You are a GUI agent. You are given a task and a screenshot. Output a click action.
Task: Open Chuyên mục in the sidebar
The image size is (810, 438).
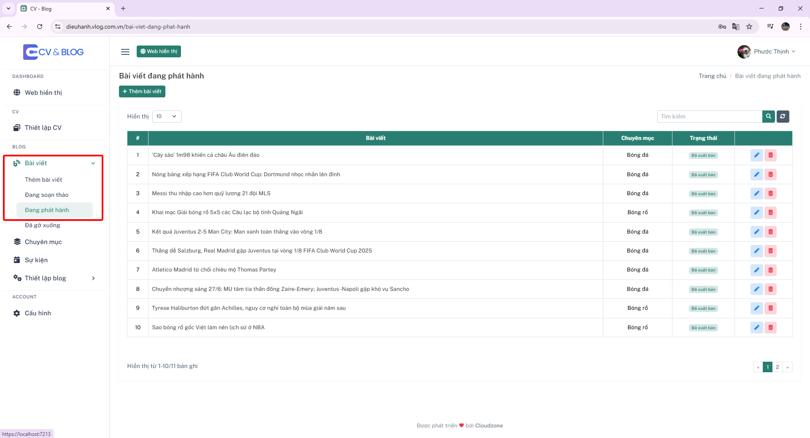(43, 242)
